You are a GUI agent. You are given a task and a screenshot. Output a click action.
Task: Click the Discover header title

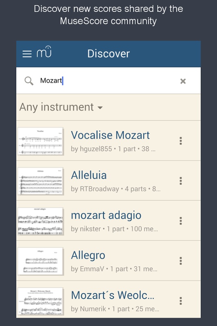pos(108,54)
